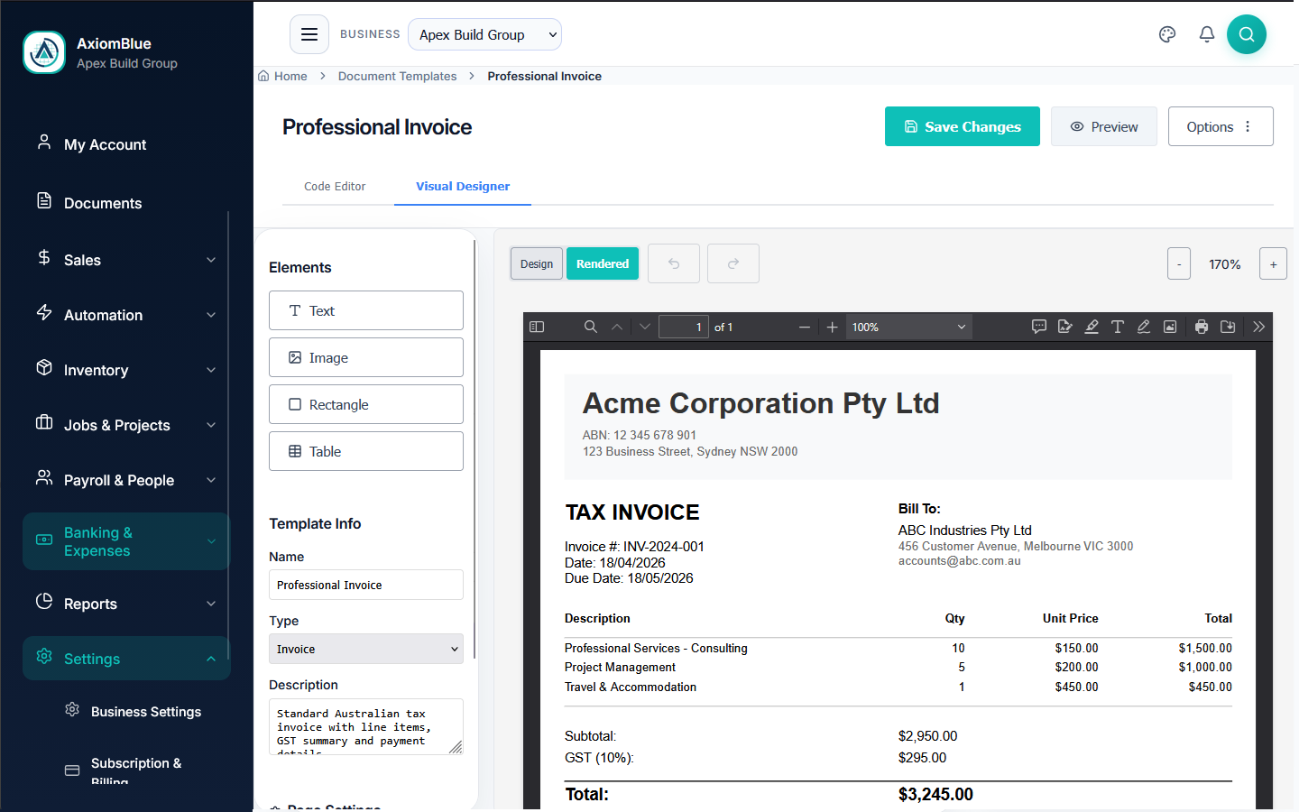Switch to the Rendered view
Image resolution: width=1299 pixels, height=812 pixels.
tap(602, 263)
